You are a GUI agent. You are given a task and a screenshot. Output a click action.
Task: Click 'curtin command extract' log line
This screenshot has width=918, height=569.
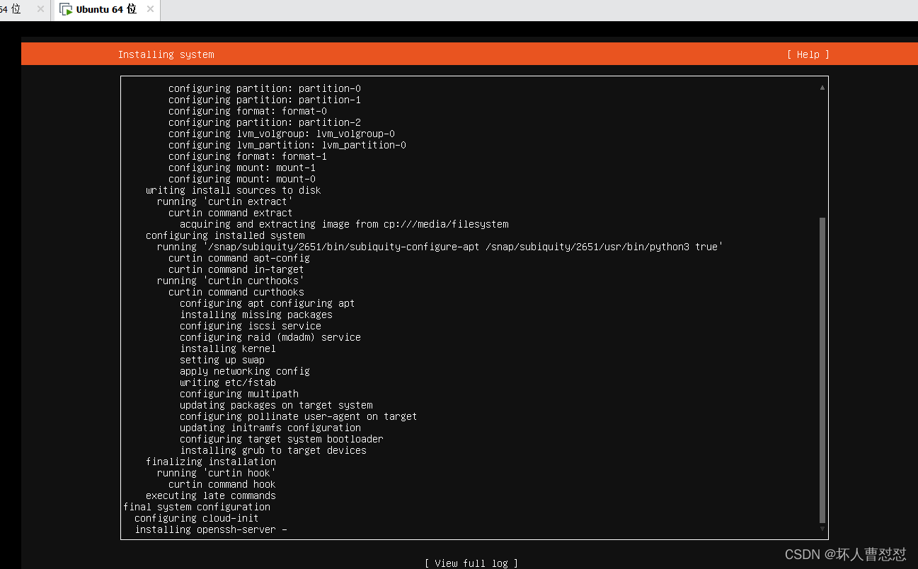click(231, 213)
